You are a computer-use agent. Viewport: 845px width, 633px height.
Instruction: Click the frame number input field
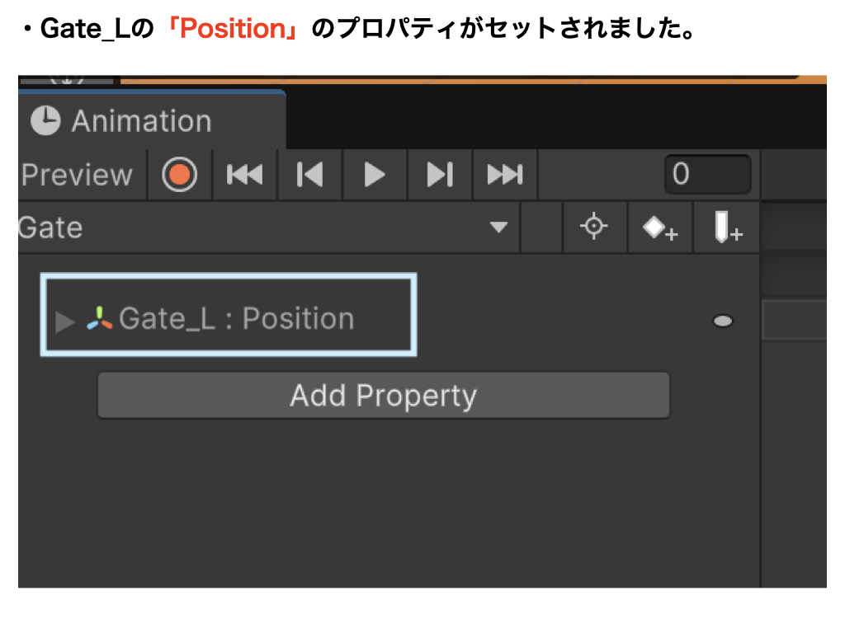[707, 175]
